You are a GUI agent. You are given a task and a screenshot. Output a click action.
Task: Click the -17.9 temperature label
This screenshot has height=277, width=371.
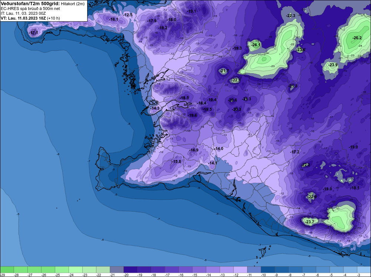pos(152,21)
